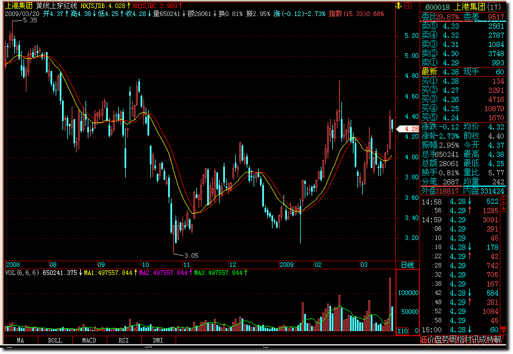Viewport: 513px width, 354px height.
Task: Open the 周 (week) tab in the right panel
Action: tap(454, 340)
